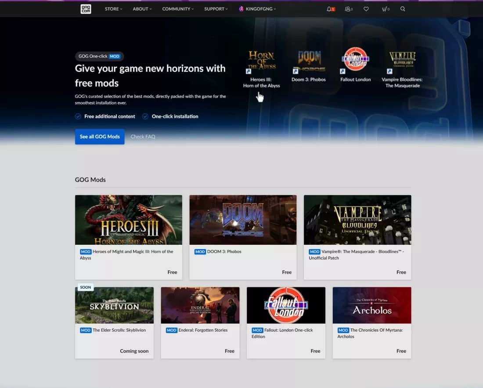Image resolution: width=483 pixels, height=388 pixels.
Task: Click the One-click installation checkmark icon
Action: click(x=145, y=116)
